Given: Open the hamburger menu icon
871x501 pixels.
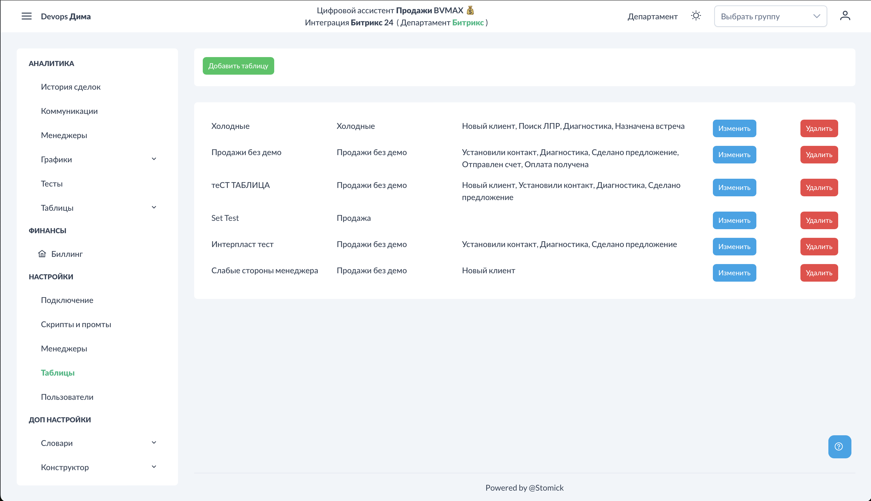Looking at the screenshot, I should 26,16.
